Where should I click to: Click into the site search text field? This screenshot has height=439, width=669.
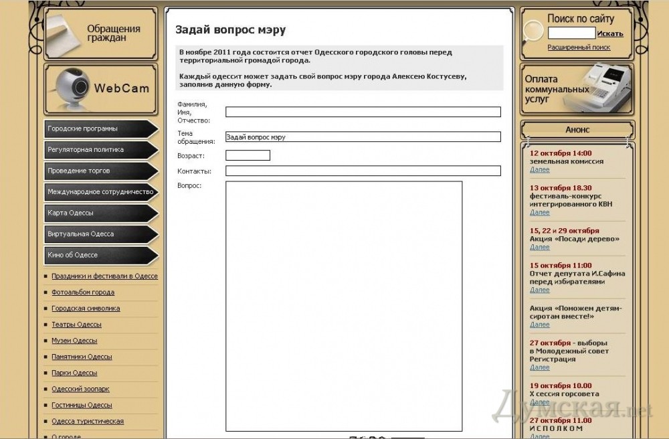(x=571, y=33)
